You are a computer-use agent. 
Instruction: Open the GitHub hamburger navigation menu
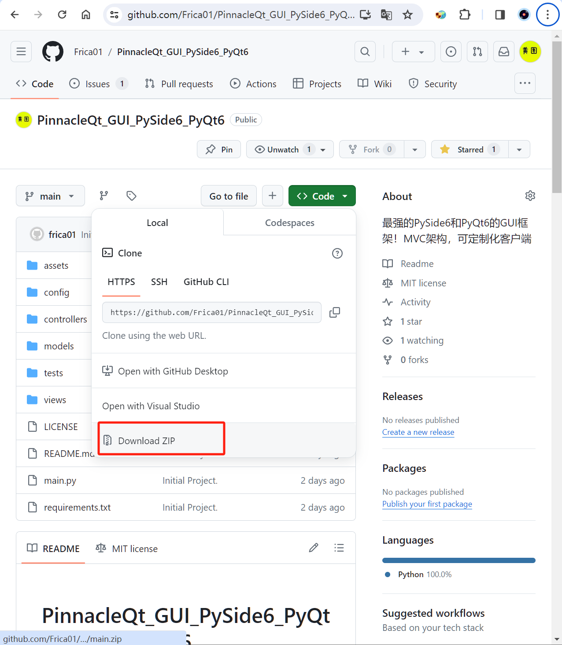pyautogui.click(x=21, y=52)
